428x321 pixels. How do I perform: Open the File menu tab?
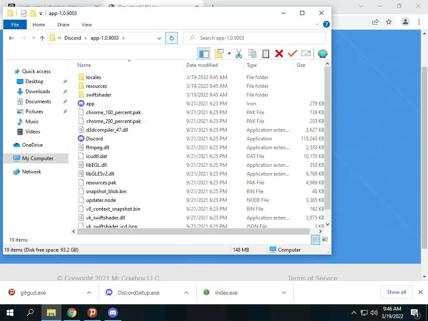pos(15,25)
